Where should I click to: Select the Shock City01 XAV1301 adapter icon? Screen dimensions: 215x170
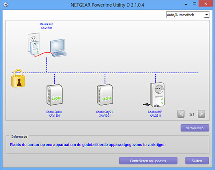click(x=105, y=95)
